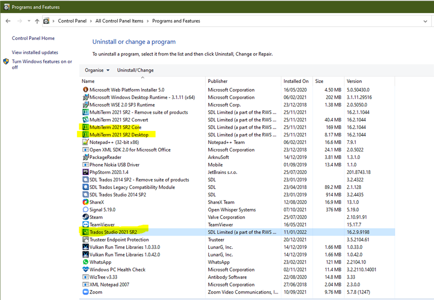Image resolution: width=434 pixels, height=300 pixels.
Task: Click the Programs and Features title bar icon
Action: pos(7,7)
